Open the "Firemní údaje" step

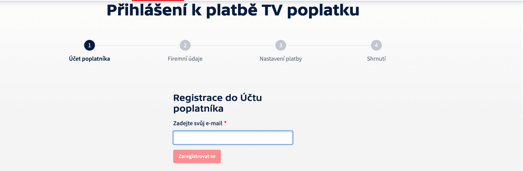pyautogui.click(x=185, y=58)
